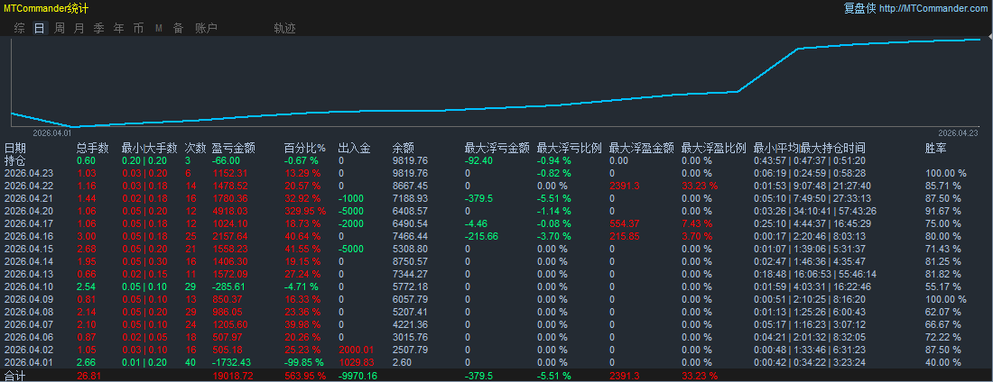993x382 pixels.
Task: Select the 持仓 row label
Action: (16, 160)
